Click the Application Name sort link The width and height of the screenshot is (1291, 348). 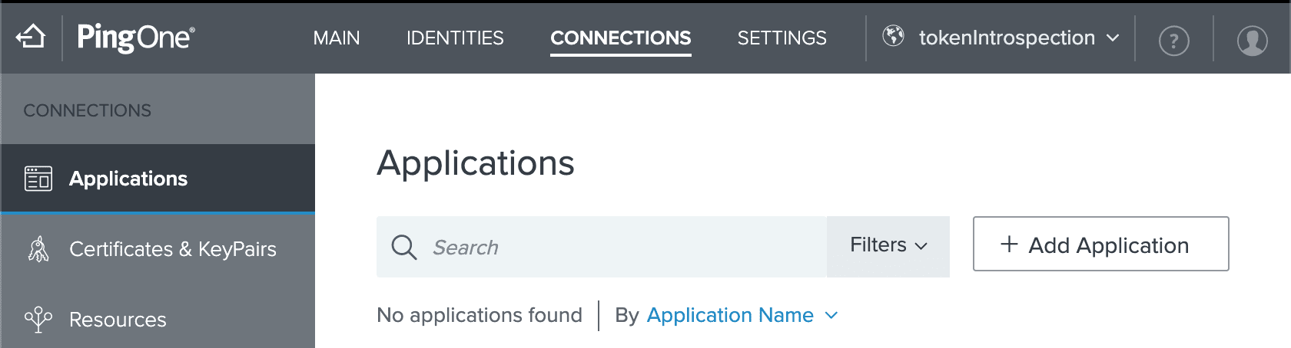pos(730,315)
